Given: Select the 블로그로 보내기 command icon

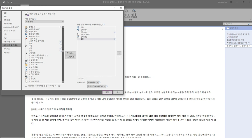Looking at the screenshot, I should tap(26, 29).
